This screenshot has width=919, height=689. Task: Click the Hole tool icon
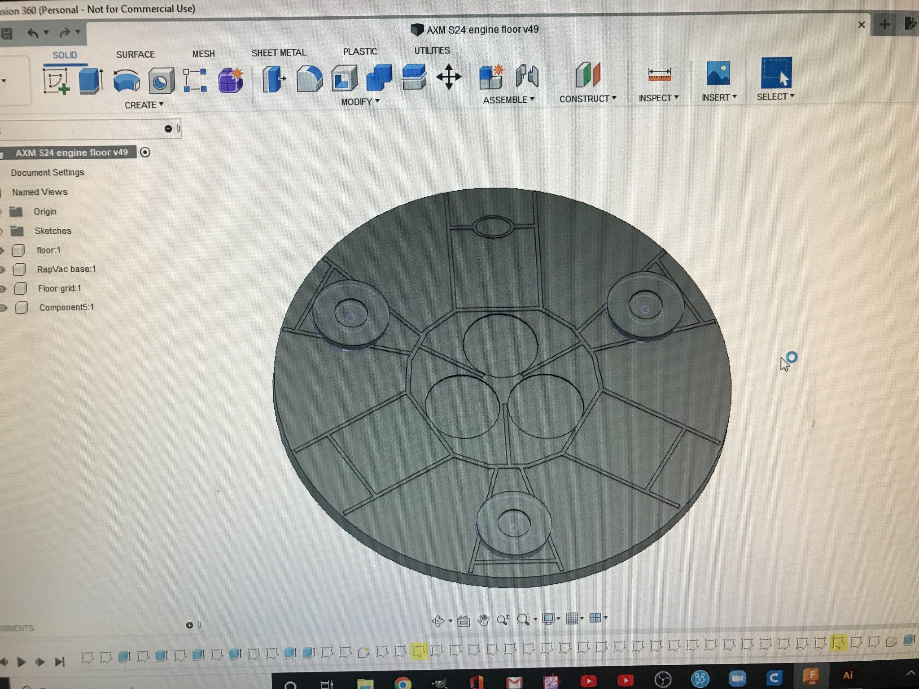[x=161, y=81]
